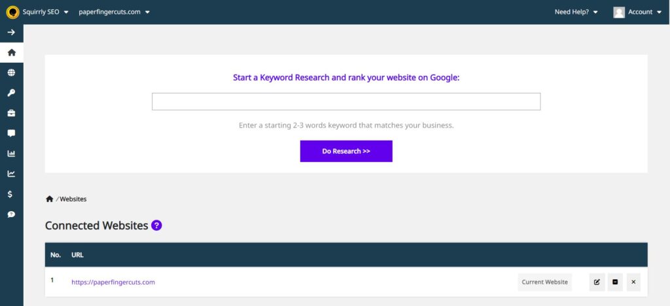Open the briefcase icon in sidebar
This screenshot has width=670, height=306.
click(x=12, y=114)
